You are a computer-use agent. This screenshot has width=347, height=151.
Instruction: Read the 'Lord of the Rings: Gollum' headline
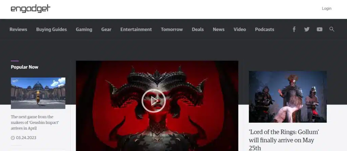click(284, 140)
